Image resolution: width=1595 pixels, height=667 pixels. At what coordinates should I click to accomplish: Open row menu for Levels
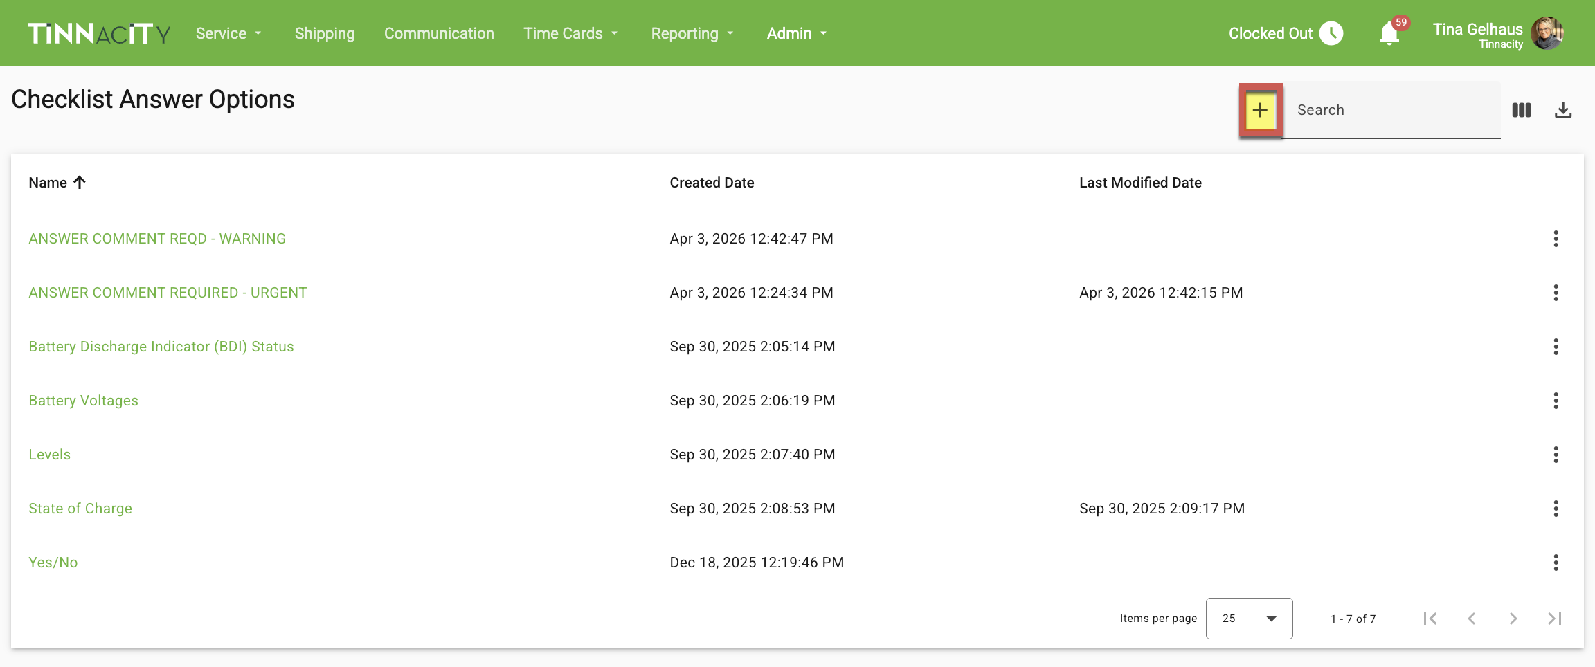pos(1556,455)
